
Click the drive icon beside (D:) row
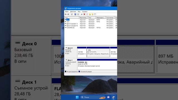point(66,22)
